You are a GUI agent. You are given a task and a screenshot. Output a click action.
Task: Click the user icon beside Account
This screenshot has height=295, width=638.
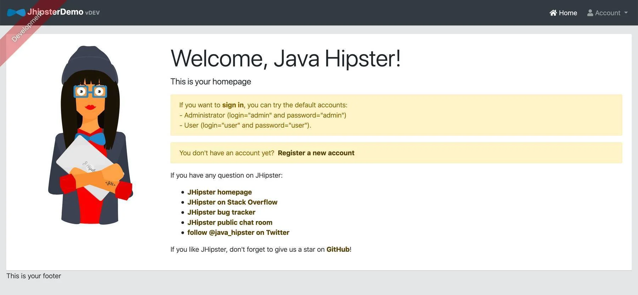[590, 13]
